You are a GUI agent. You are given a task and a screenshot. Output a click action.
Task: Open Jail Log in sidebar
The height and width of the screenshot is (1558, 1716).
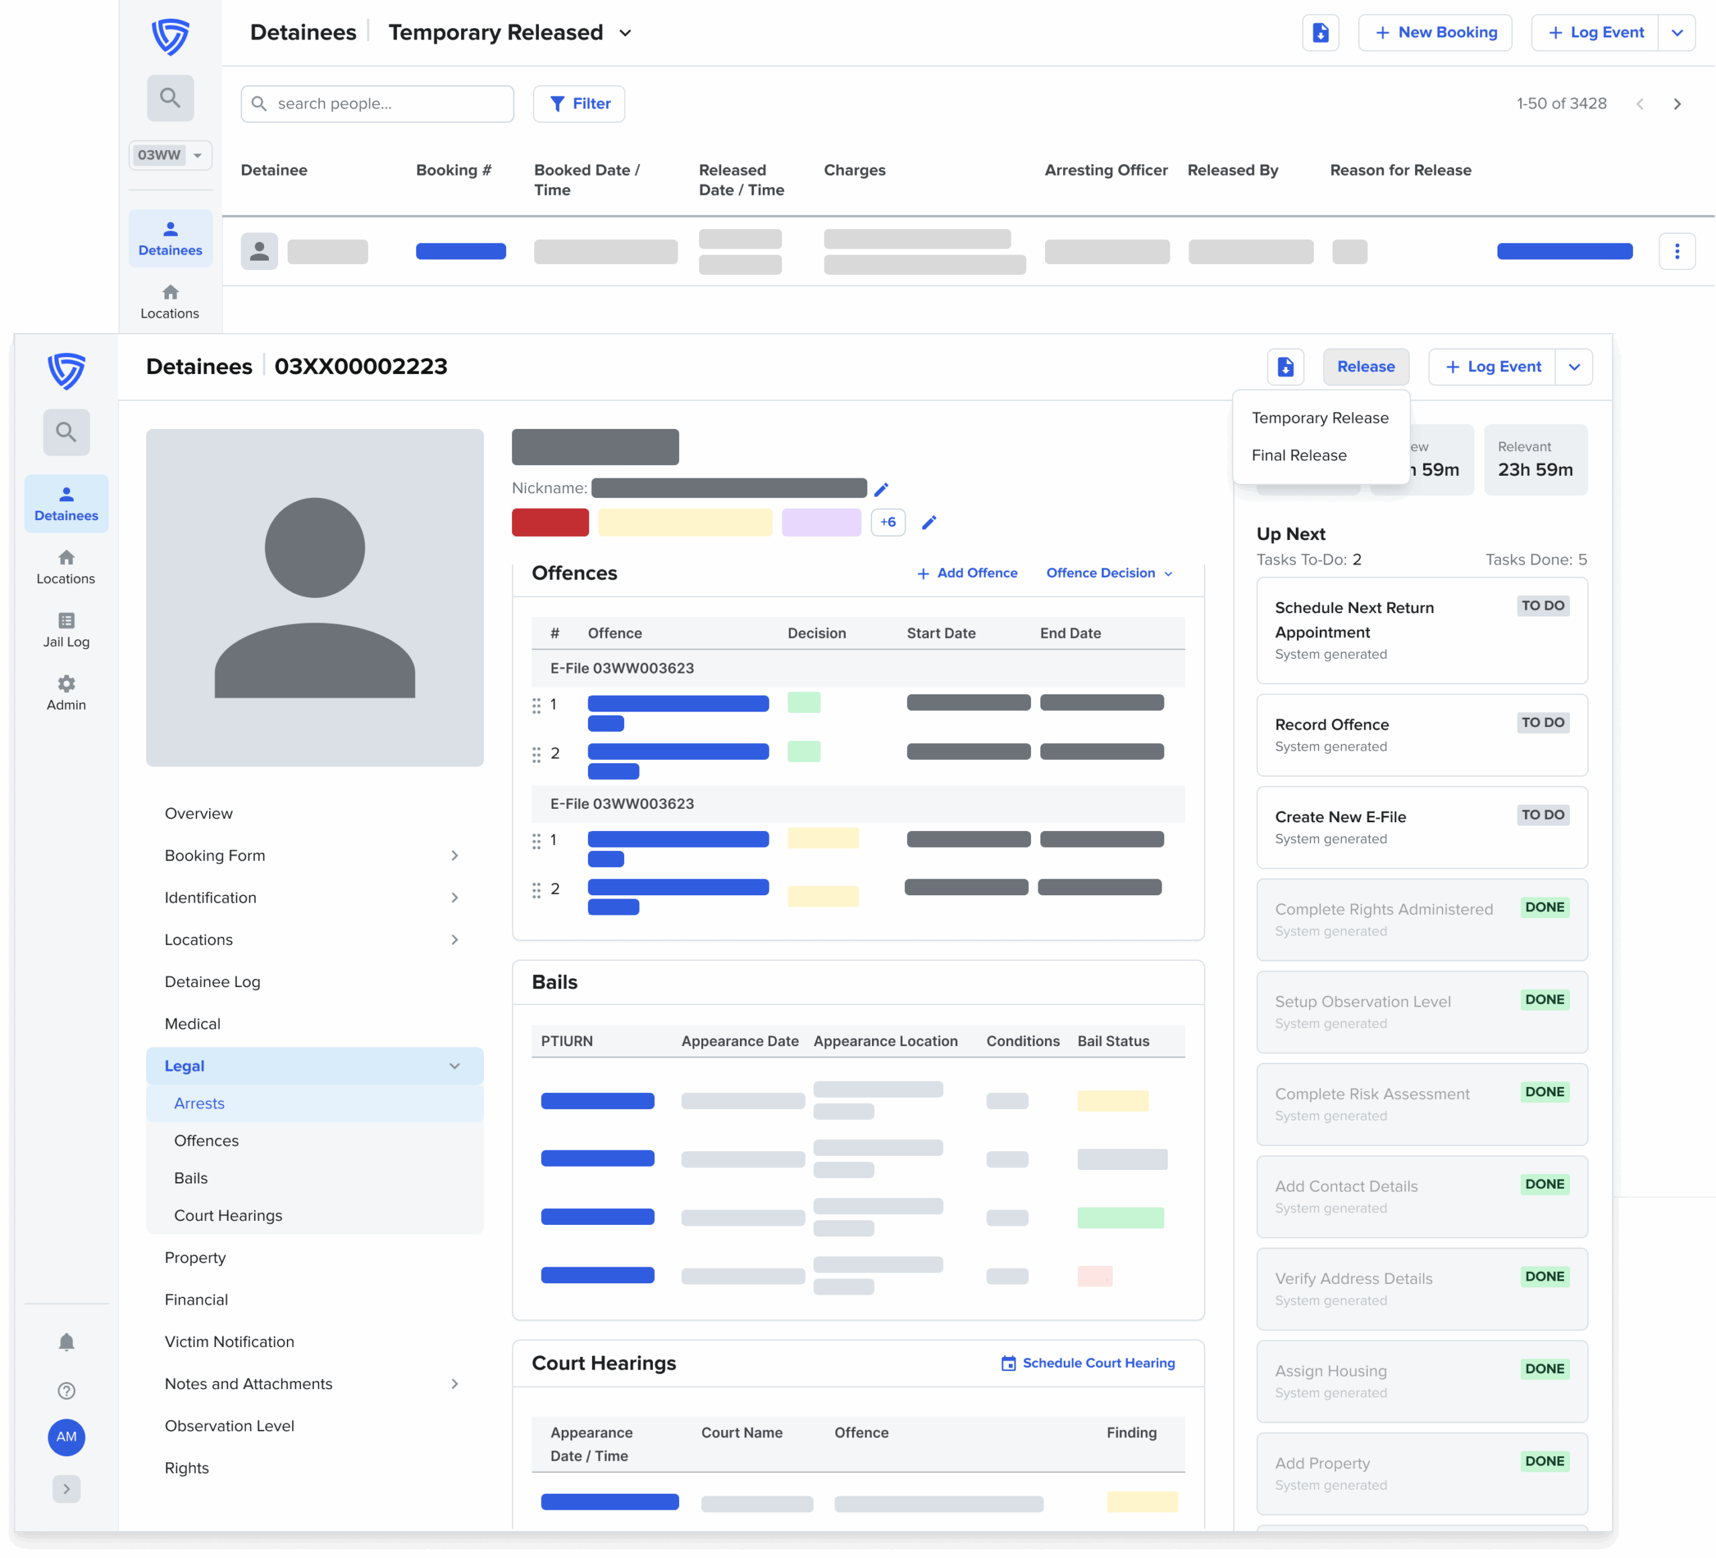[x=66, y=630]
